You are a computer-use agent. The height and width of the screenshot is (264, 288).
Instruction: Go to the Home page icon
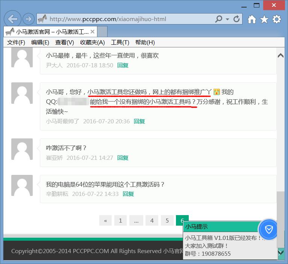pos(252,19)
